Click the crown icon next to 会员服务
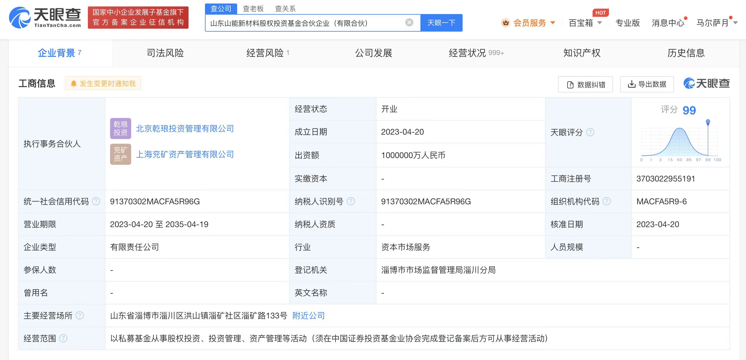Screen dimensions: 746x360 tap(506, 23)
